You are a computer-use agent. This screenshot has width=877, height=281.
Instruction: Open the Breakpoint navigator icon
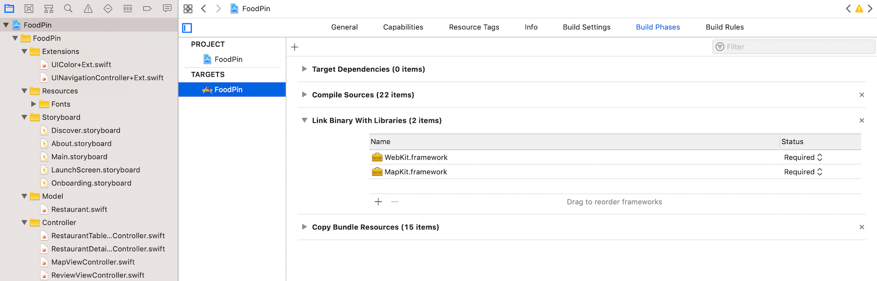tap(147, 9)
